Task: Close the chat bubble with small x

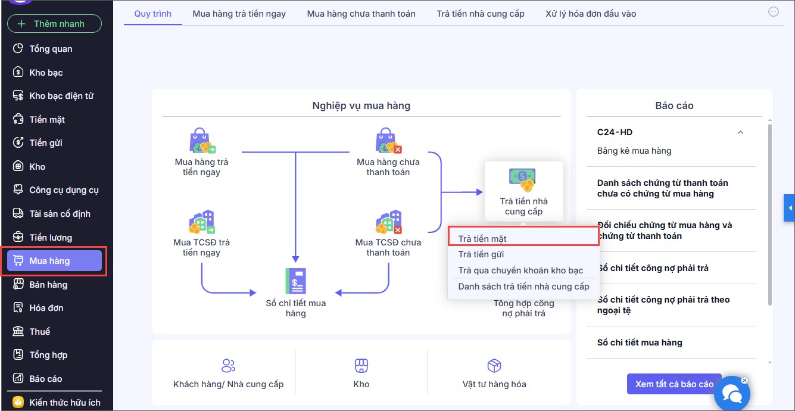Action: click(x=744, y=380)
